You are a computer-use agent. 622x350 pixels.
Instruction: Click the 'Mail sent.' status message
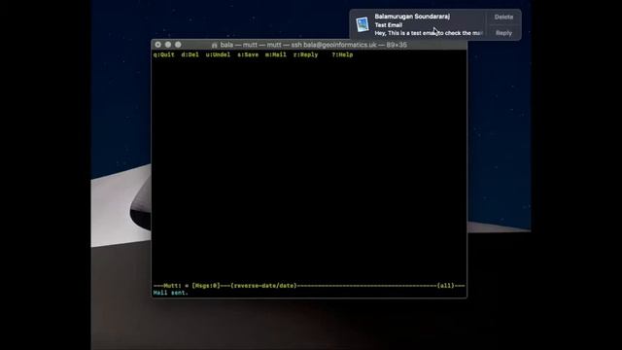(x=171, y=293)
